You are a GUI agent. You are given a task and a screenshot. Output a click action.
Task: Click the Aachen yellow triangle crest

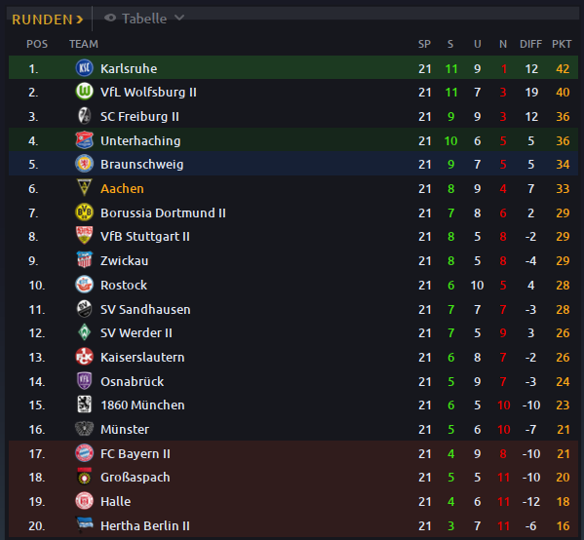[x=84, y=188]
